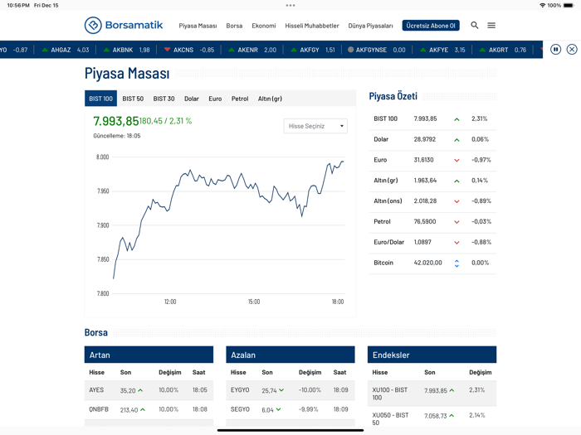This screenshot has width=581, height=435.
Task: Open Dünya Piyasaları nav item
Action: (x=370, y=26)
